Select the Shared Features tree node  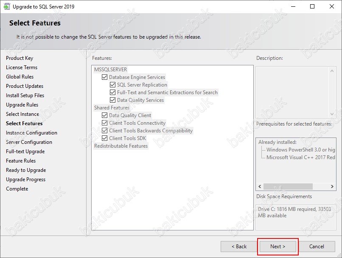click(112, 107)
